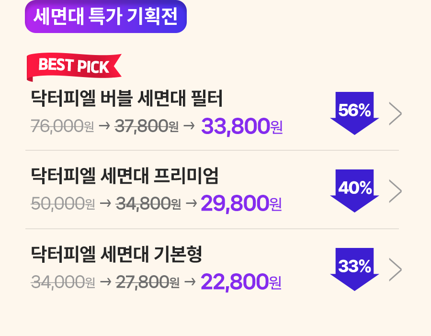Click the struck-through 37,800원 price
The image size is (431, 336).
pyautogui.click(x=147, y=126)
